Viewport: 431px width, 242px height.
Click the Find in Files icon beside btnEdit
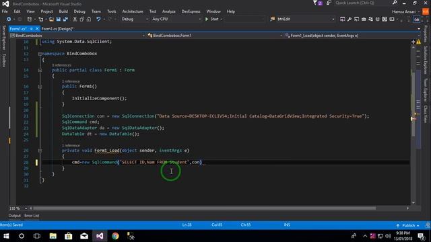tap(272, 19)
